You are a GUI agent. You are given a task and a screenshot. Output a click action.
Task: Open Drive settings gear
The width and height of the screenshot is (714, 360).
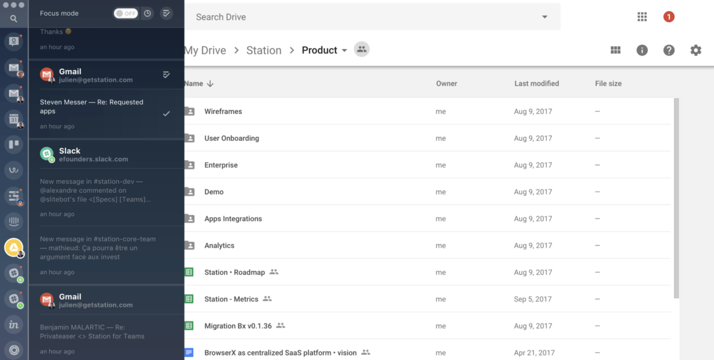pos(696,50)
